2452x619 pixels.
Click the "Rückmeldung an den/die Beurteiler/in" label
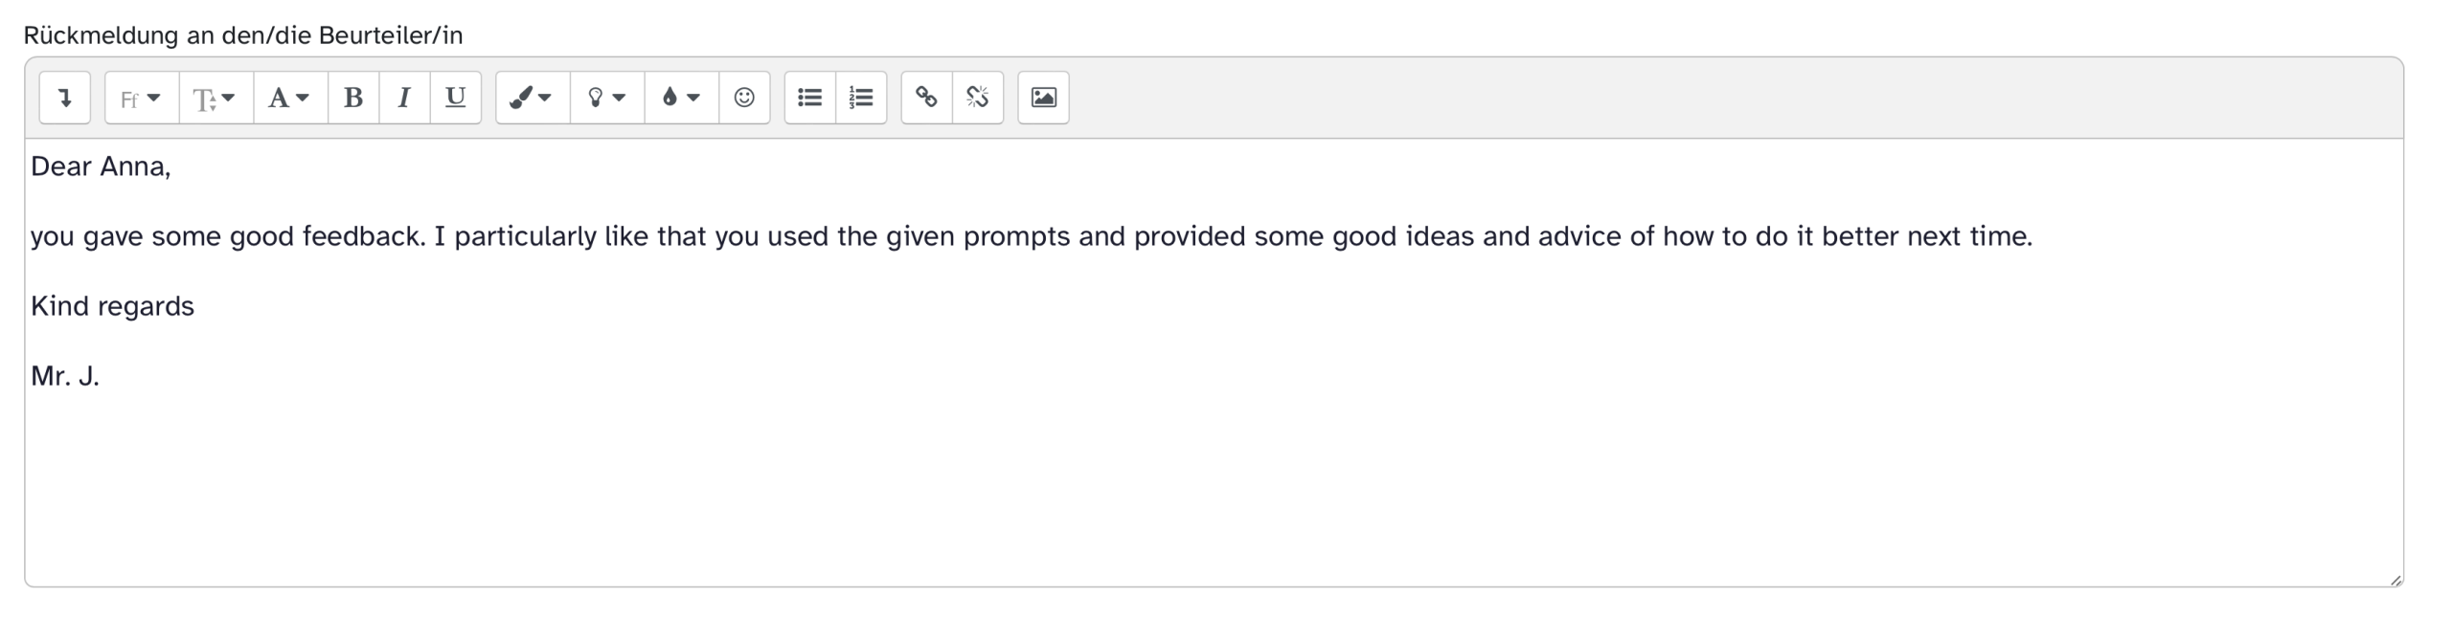click(243, 35)
